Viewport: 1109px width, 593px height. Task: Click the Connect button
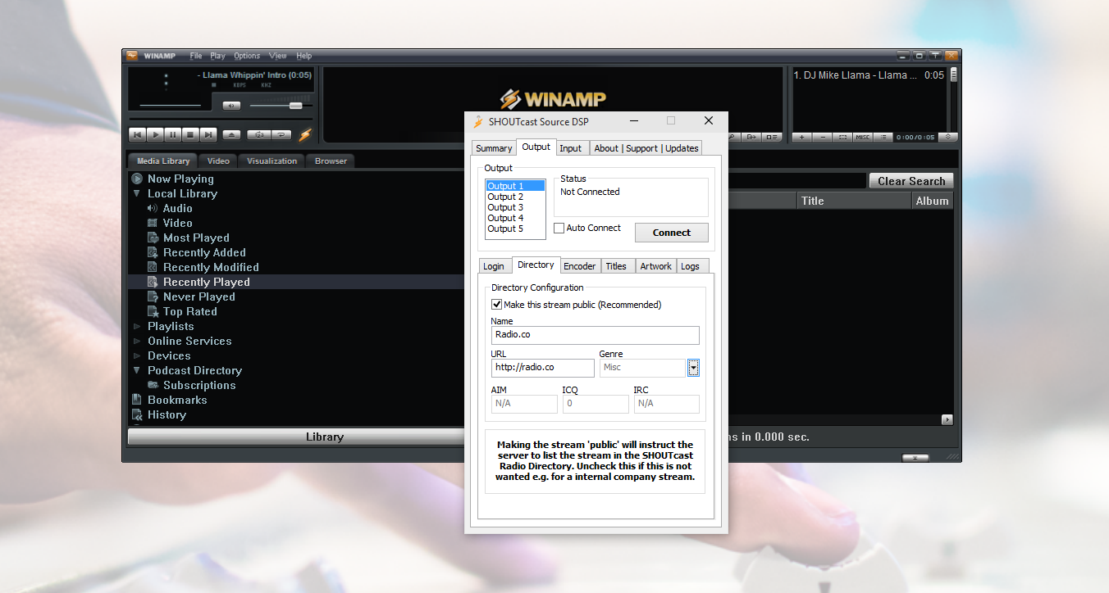tap(672, 233)
